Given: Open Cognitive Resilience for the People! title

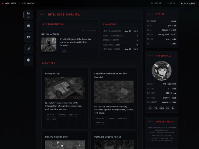Looking at the screenshot, I should tap(111, 75).
